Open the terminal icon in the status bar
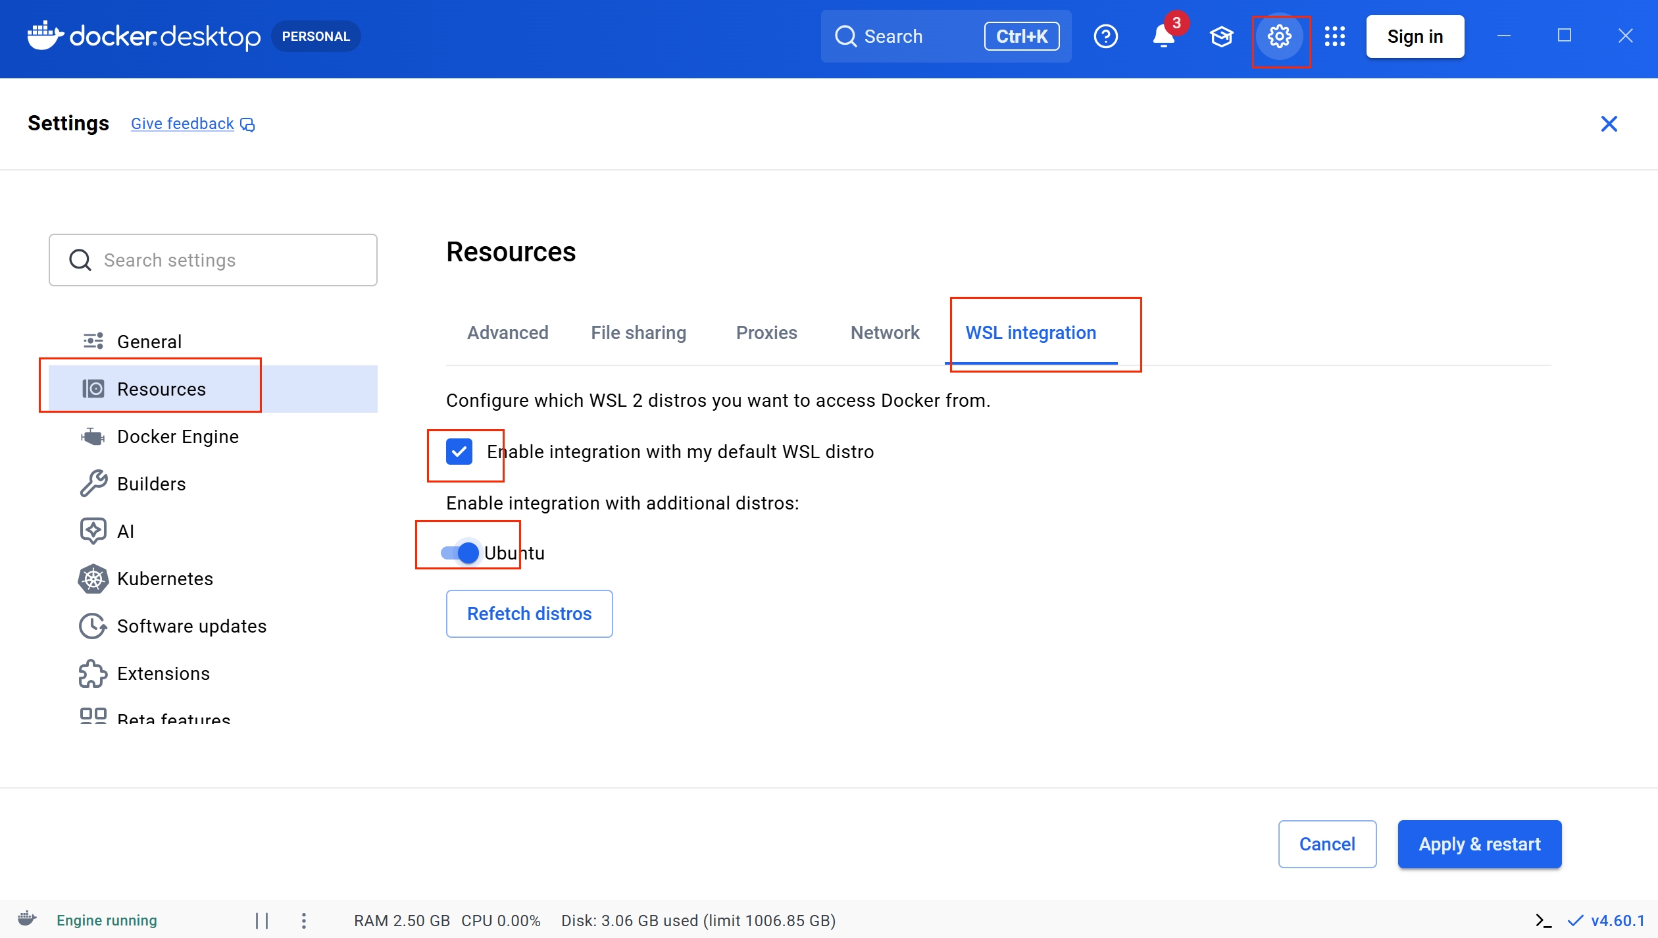This screenshot has height=938, width=1658. click(1543, 920)
